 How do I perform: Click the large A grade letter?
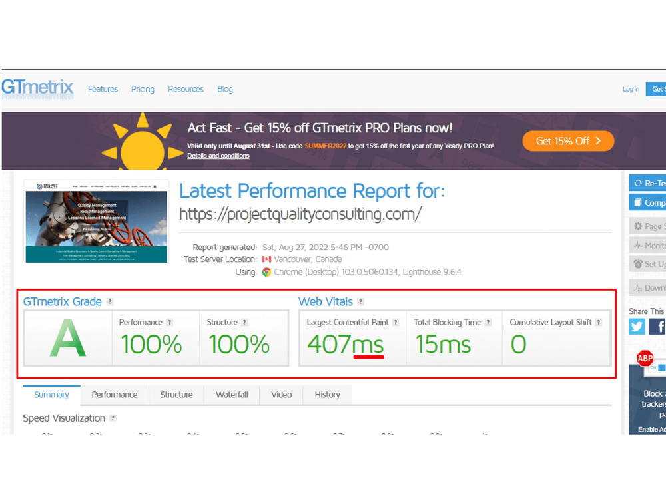[67, 338]
